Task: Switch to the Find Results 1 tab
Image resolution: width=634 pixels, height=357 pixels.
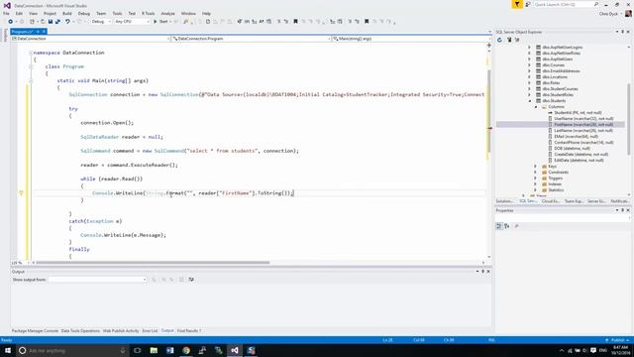Action: 189,331
